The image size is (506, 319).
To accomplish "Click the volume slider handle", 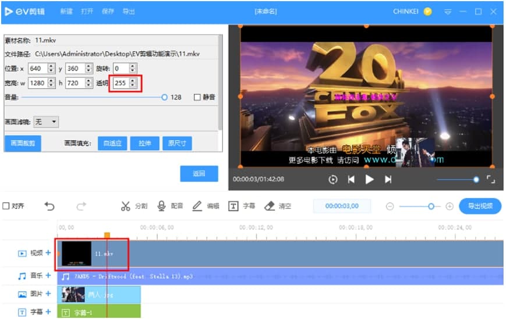I will [x=165, y=97].
